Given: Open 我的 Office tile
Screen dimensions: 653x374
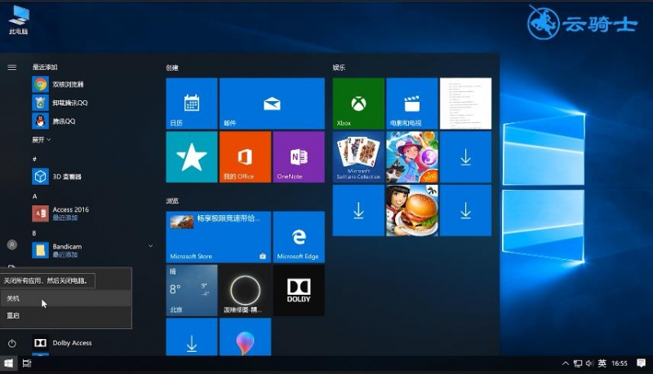Looking at the screenshot, I should 246,157.
